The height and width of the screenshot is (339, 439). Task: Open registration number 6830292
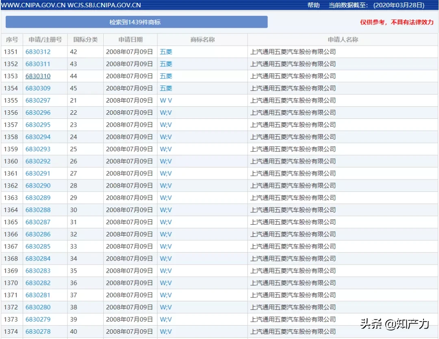(x=38, y=161)
